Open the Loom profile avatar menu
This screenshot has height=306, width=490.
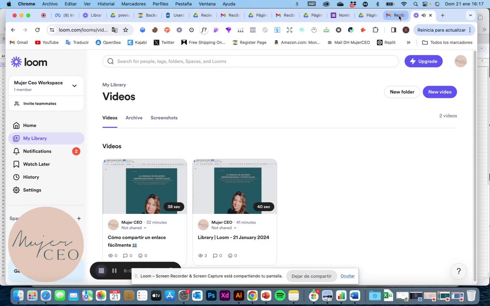461,61
